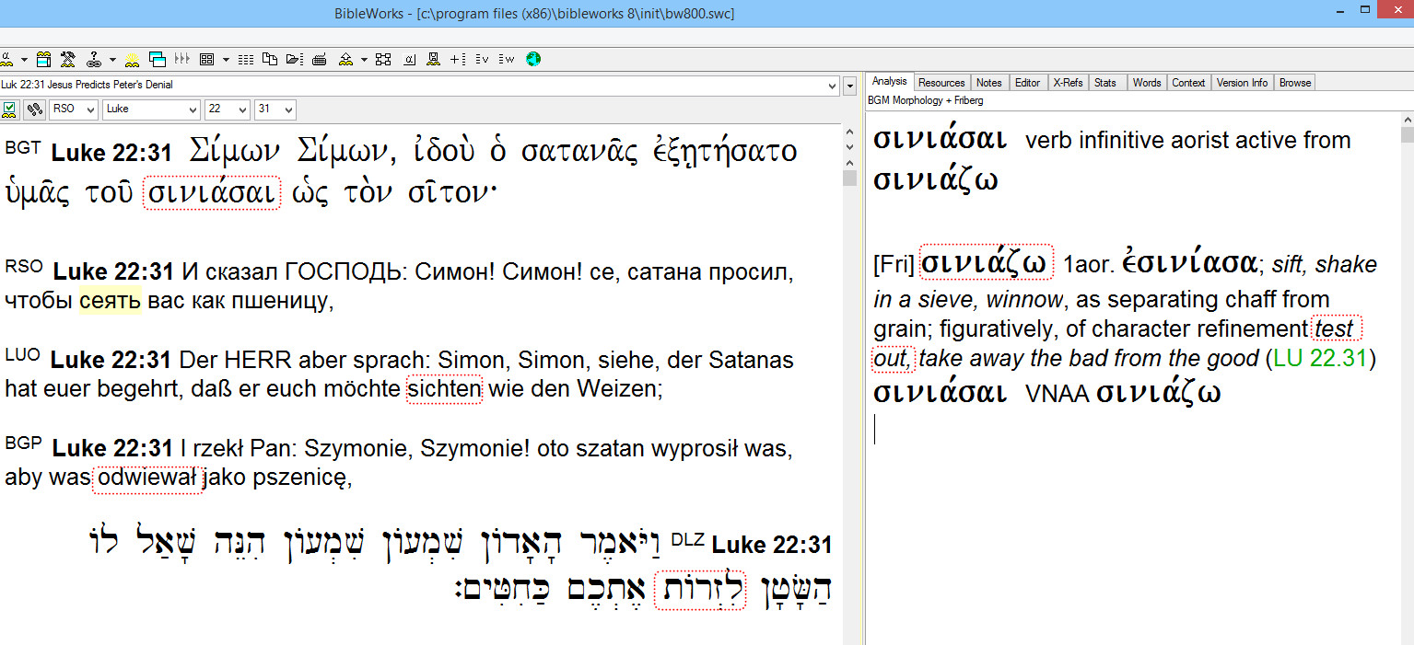Click the four-pane grid layout icon
1414x645 pixels.
tap(206, 59)
